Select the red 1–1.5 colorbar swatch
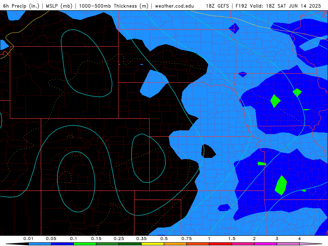 tap(221, 244)
